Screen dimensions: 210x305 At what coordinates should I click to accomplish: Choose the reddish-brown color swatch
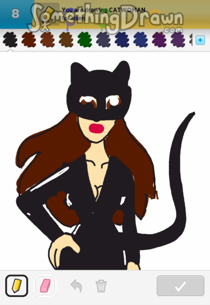click(x=48, y=40)
